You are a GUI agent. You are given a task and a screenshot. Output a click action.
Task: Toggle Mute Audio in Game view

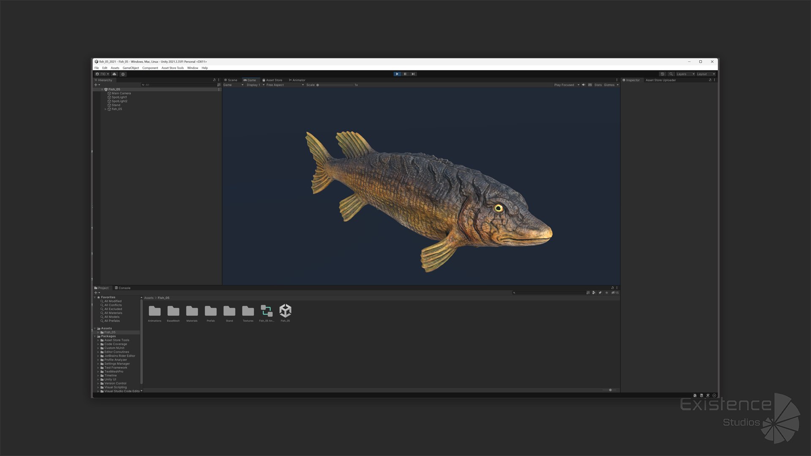(584, 85)
